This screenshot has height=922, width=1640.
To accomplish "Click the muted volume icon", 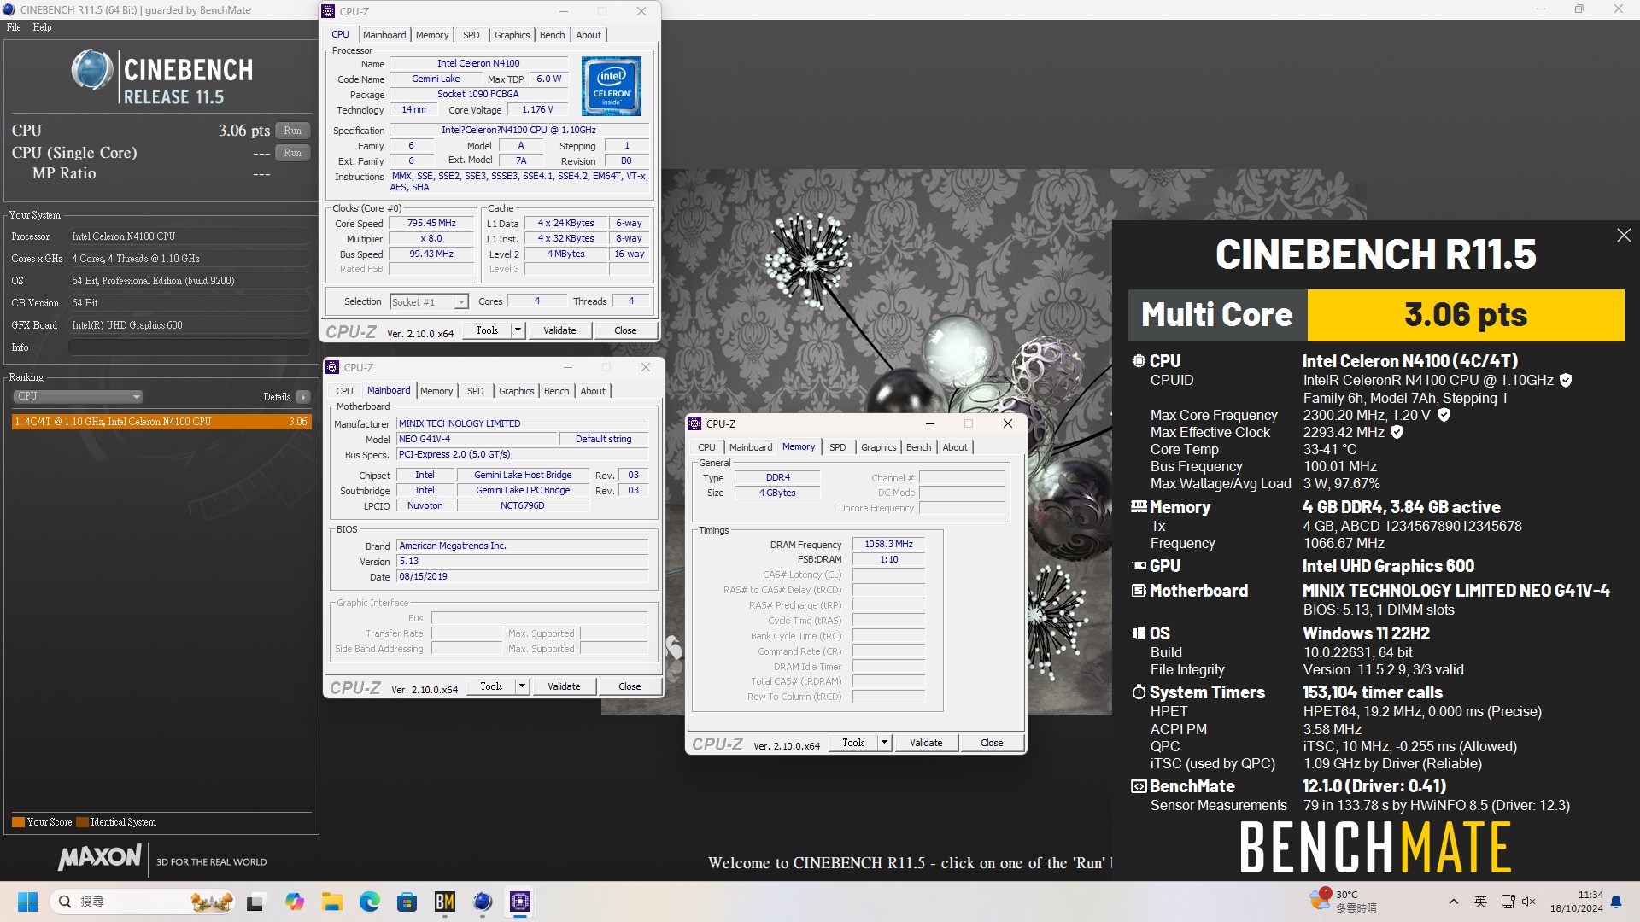I will pyautogui.click(x=1529, y=902).
